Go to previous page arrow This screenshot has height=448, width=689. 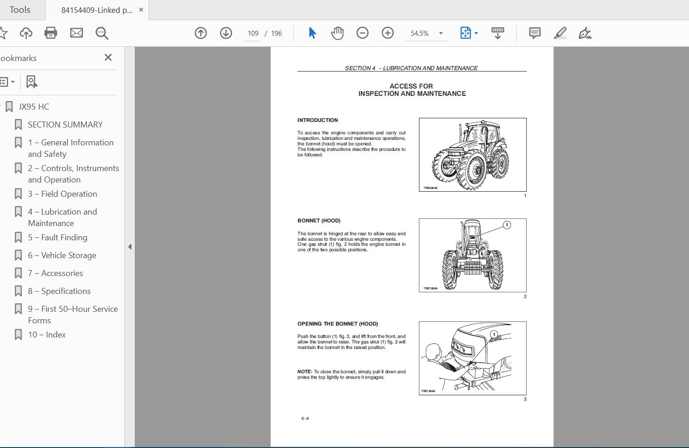coord(201,33)
